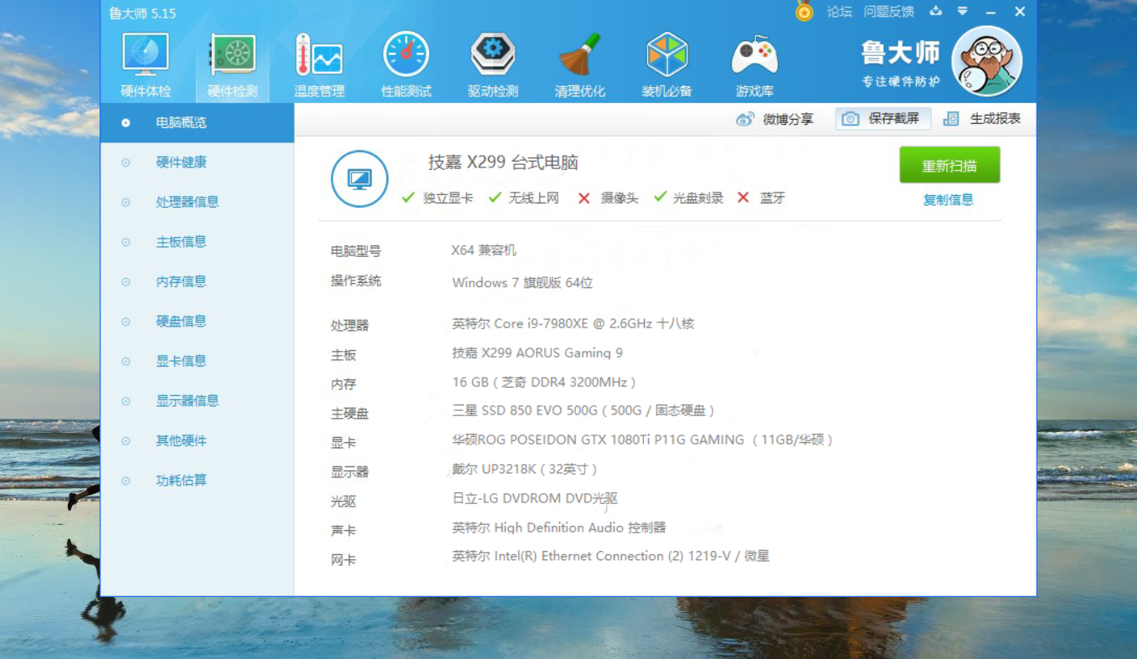Click the 16 GB DDR4 3200MHz value
Screen dimensions: 1137x659
544,383
